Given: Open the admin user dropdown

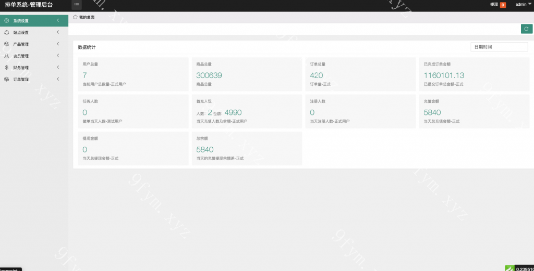Looking at the screenshot, I should coord(523,4).
